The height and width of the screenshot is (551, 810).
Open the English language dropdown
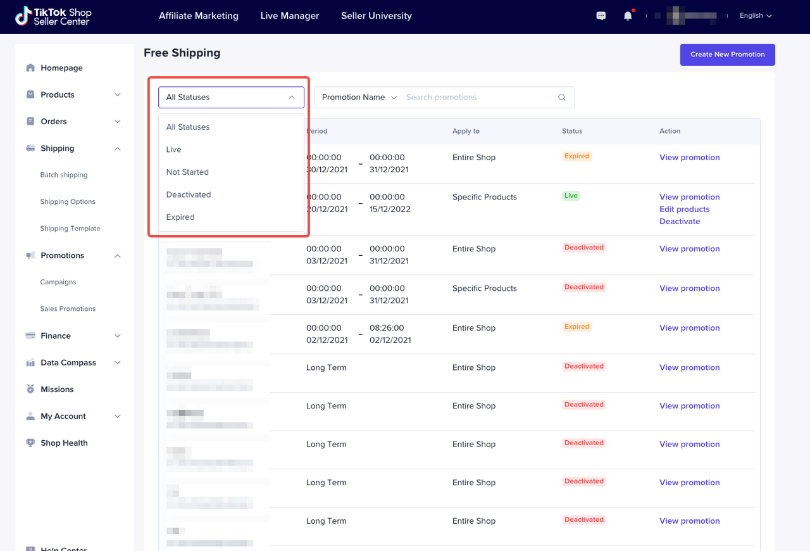(756, 16)
